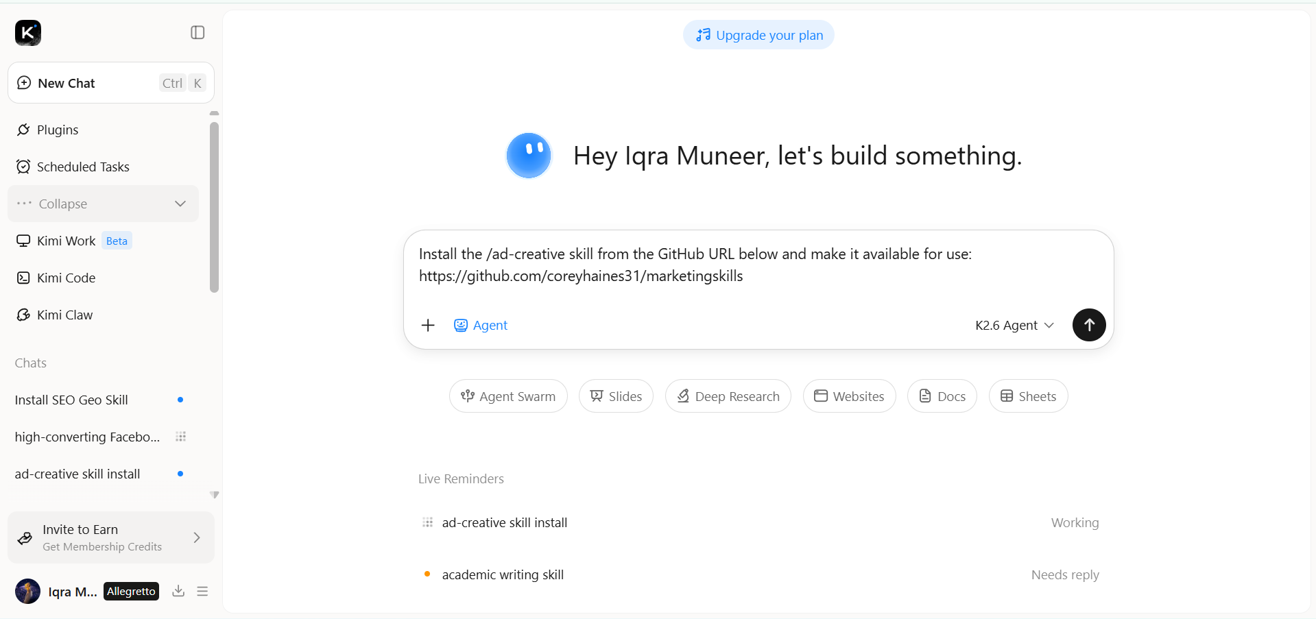Click into the message input text area
Viewport: 1316px width, 619px height.
(758, 265)
